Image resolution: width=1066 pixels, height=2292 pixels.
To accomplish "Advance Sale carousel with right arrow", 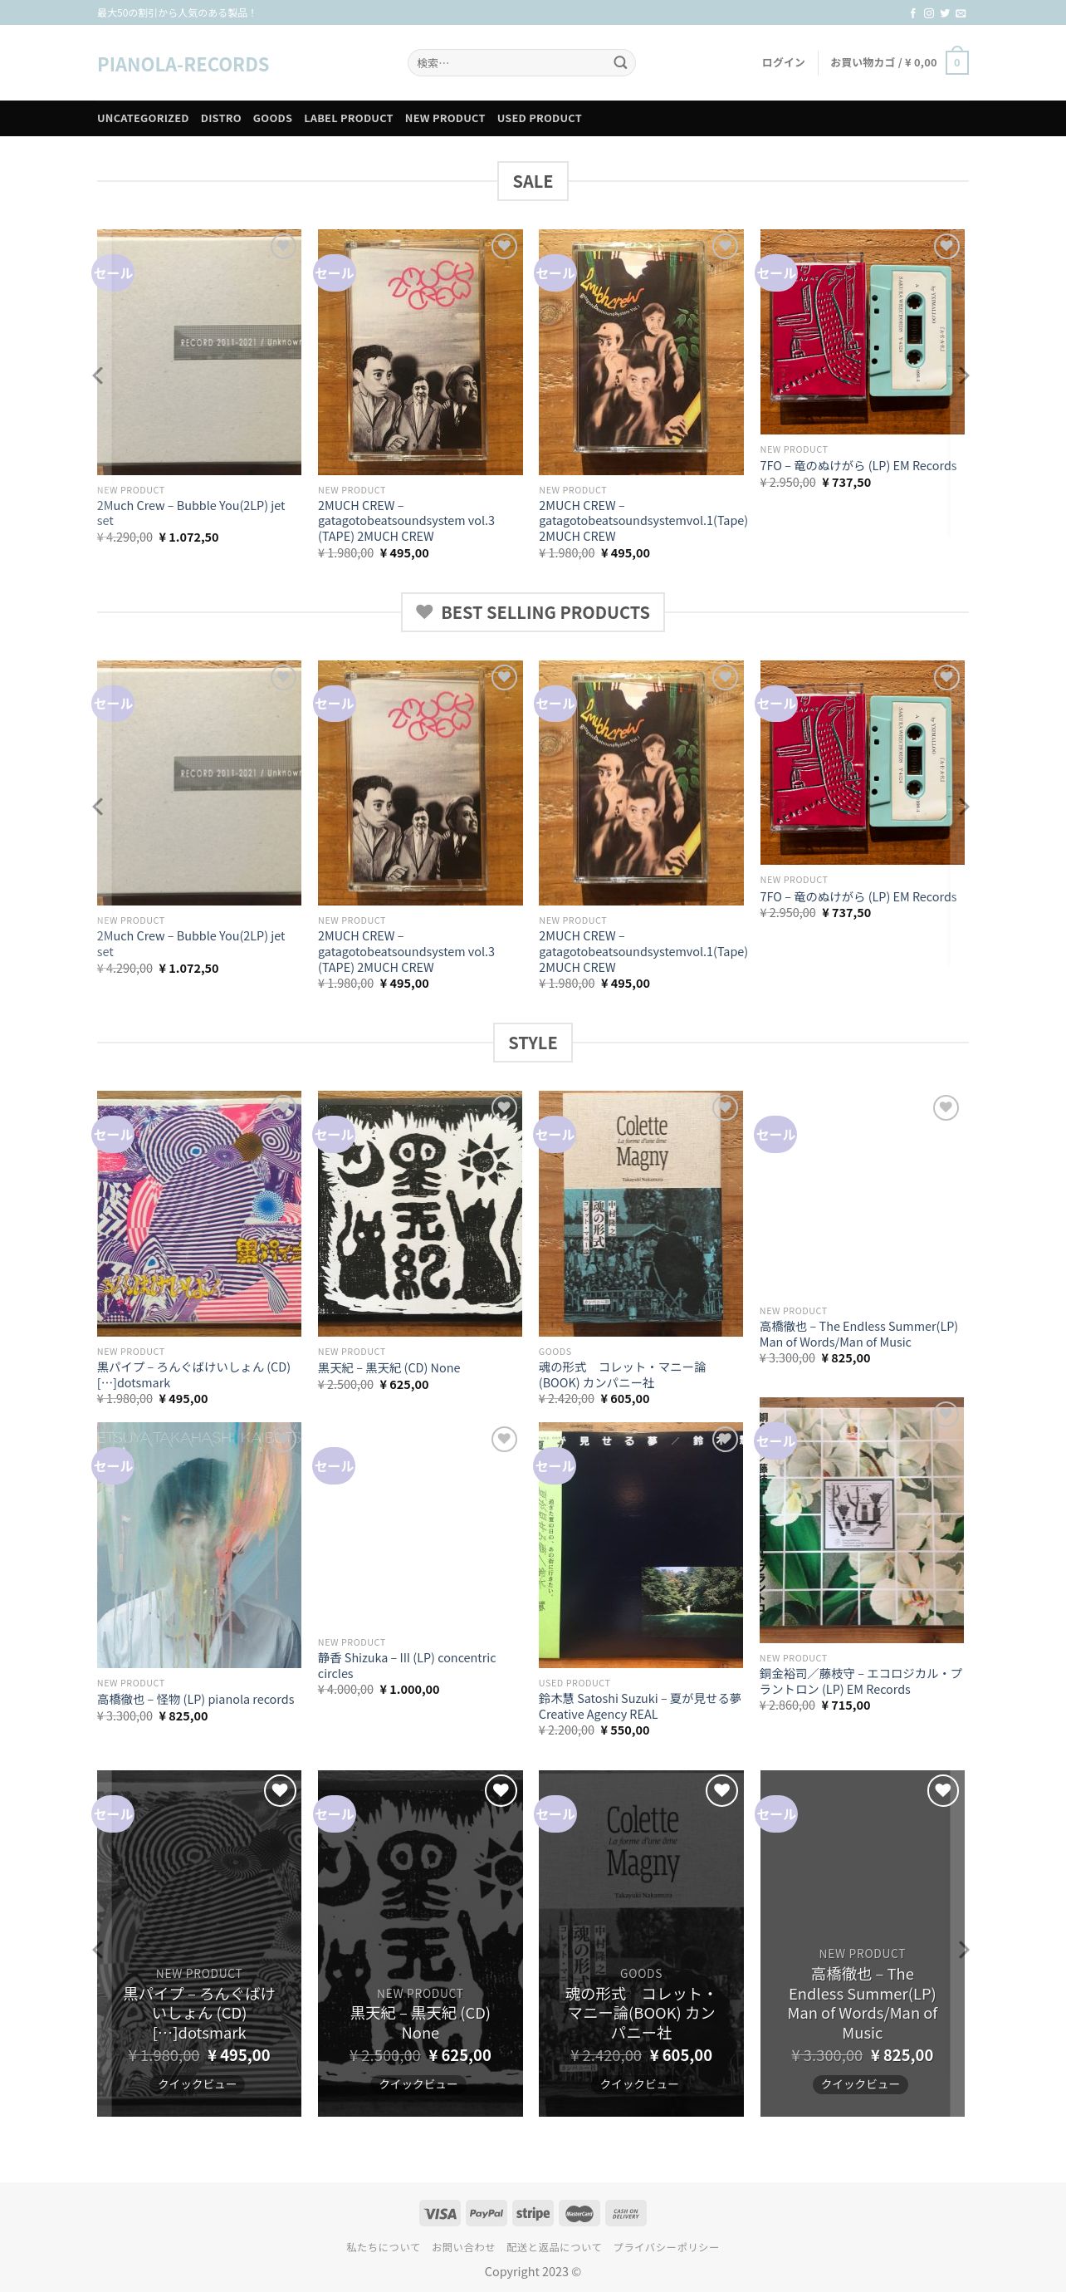I will 965,375.
